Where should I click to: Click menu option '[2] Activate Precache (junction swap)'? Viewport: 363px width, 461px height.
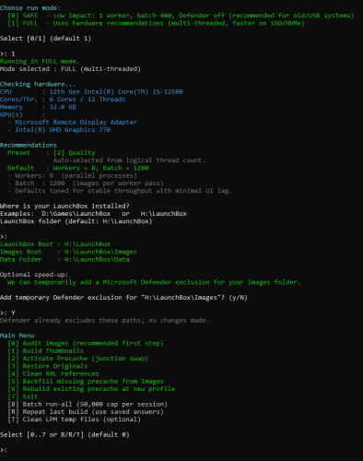pyautogui.click(x=78, y=359)
